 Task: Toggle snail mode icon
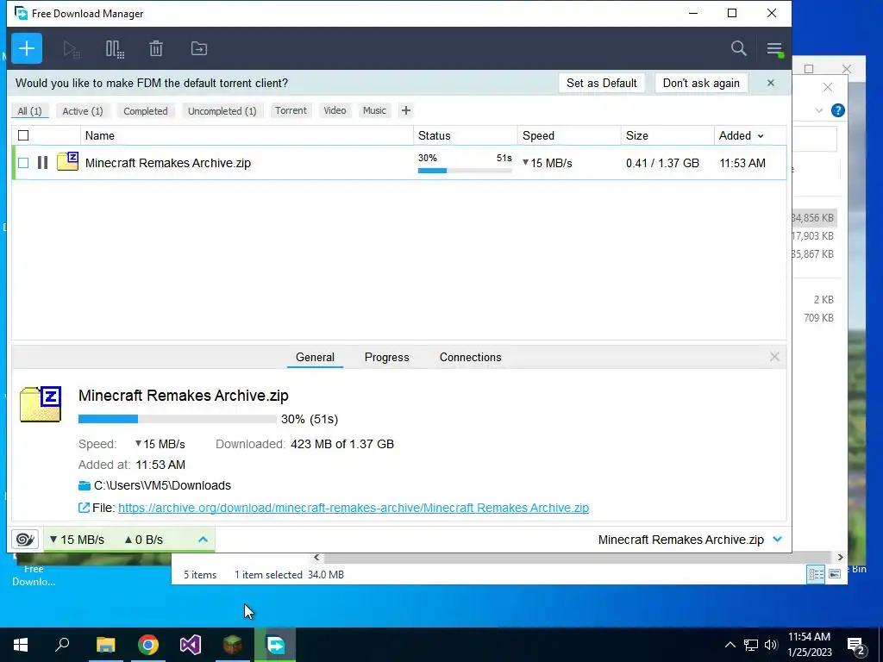(25, 540)
